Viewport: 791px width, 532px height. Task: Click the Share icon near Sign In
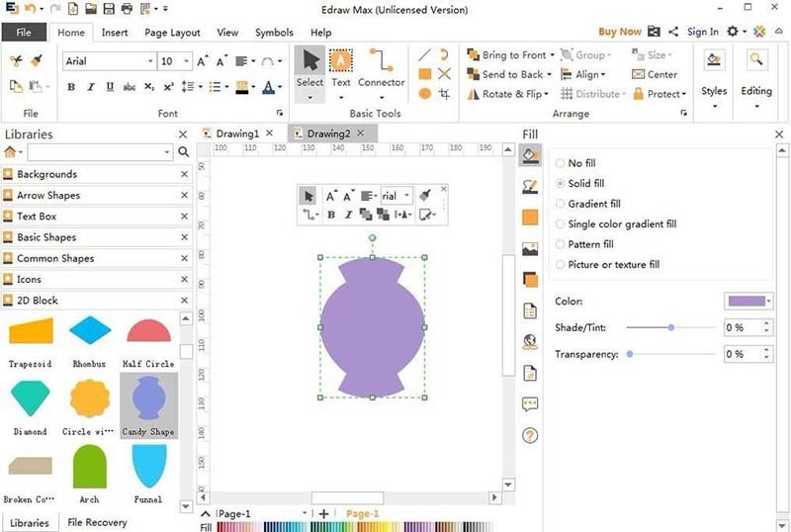tap(673, 32)
